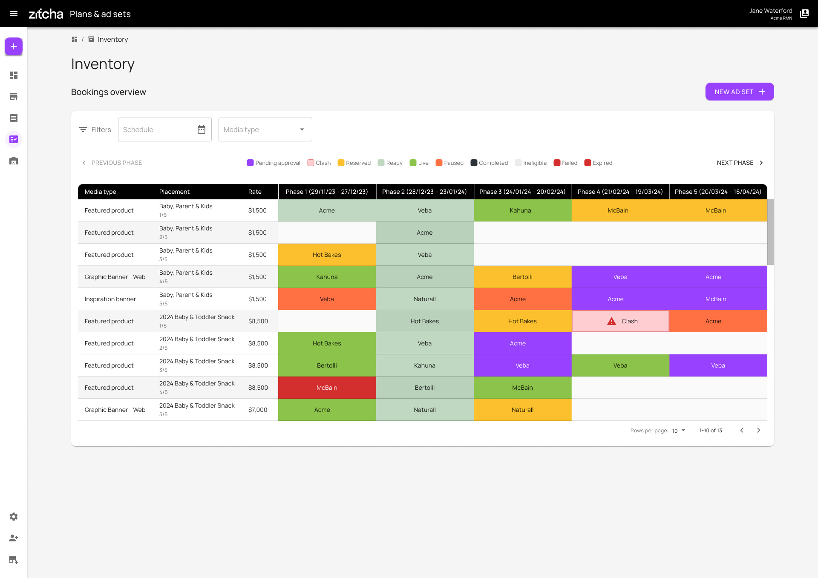Click the table vertical scrollbar
This screenshot has width=818, height=578.
click(770, 232)
